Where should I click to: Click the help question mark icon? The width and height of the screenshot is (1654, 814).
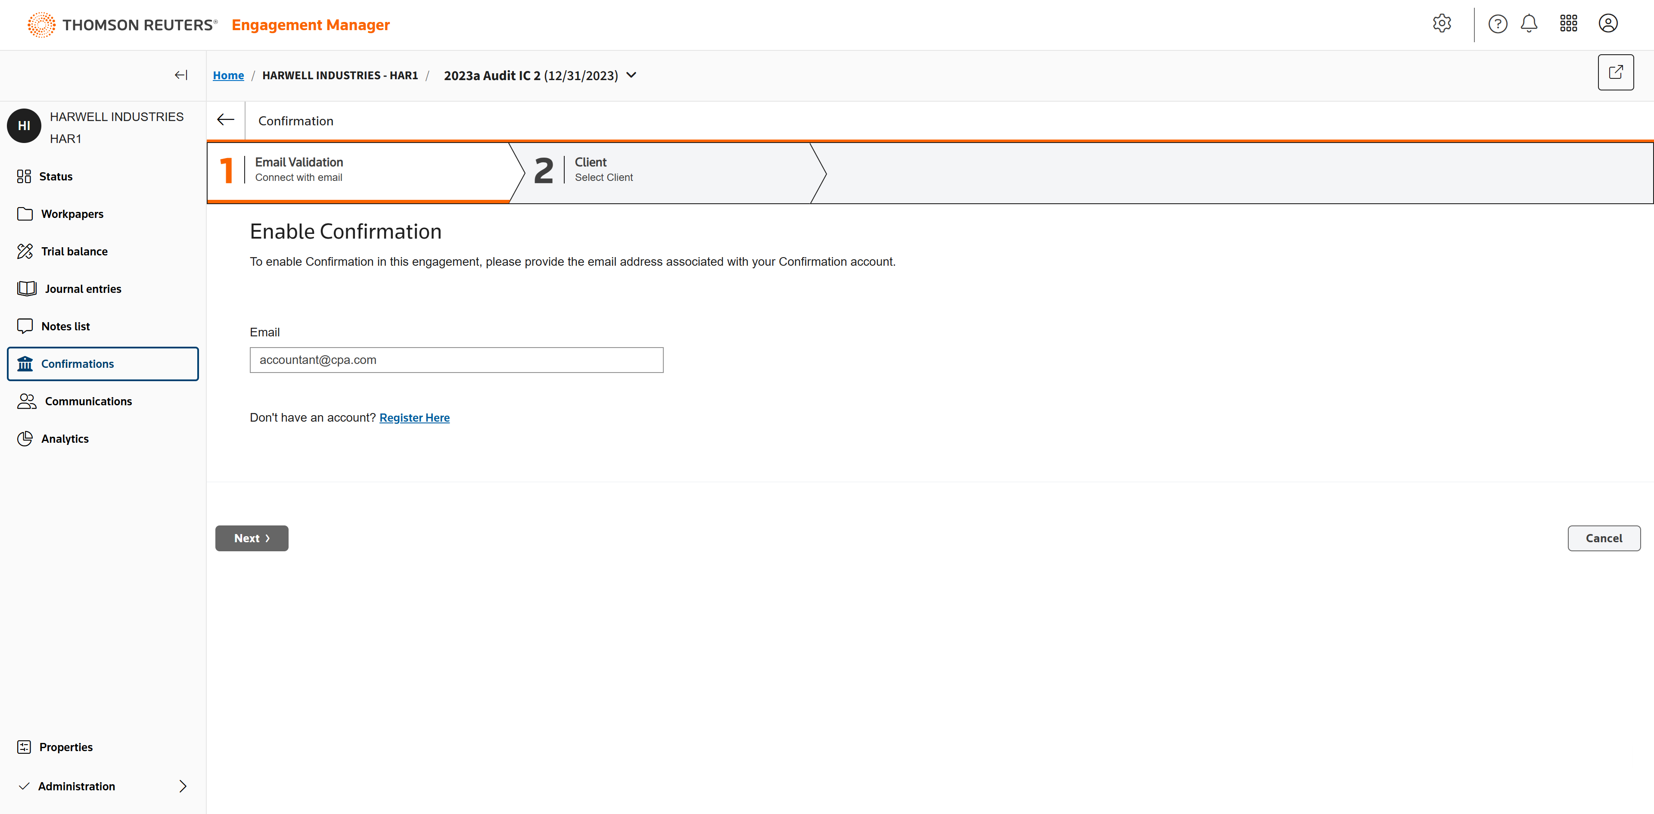coord(1497,24)
